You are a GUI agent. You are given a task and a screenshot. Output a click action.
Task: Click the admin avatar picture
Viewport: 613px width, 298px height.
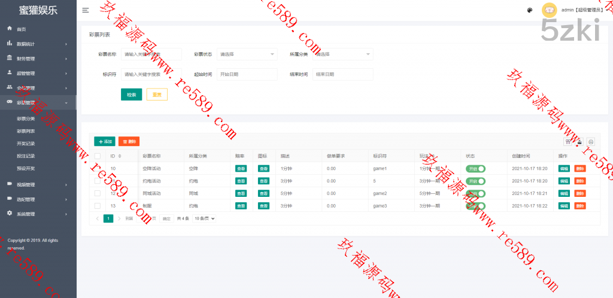pos(550,10)
